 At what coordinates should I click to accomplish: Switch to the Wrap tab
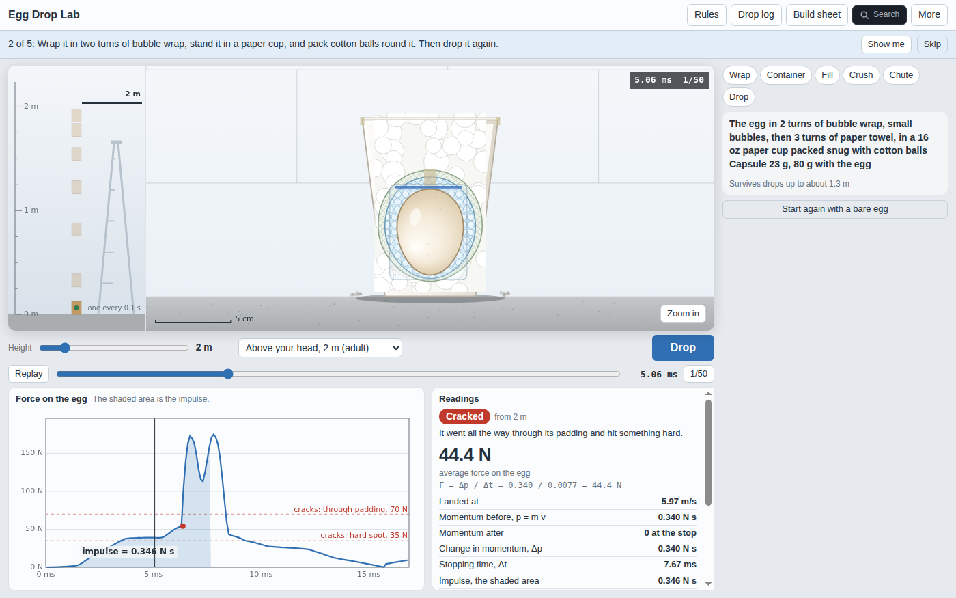pyautogui.click(x=740, y=75)
